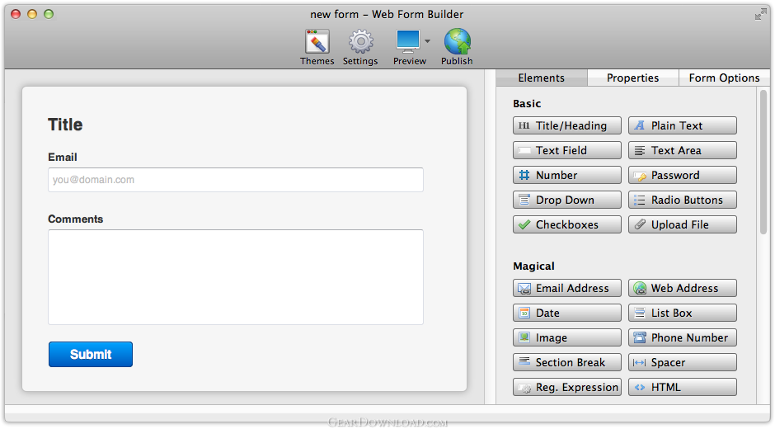775x429 pixels.
Task: Add a Drop Down element
Action: point(567,200)
